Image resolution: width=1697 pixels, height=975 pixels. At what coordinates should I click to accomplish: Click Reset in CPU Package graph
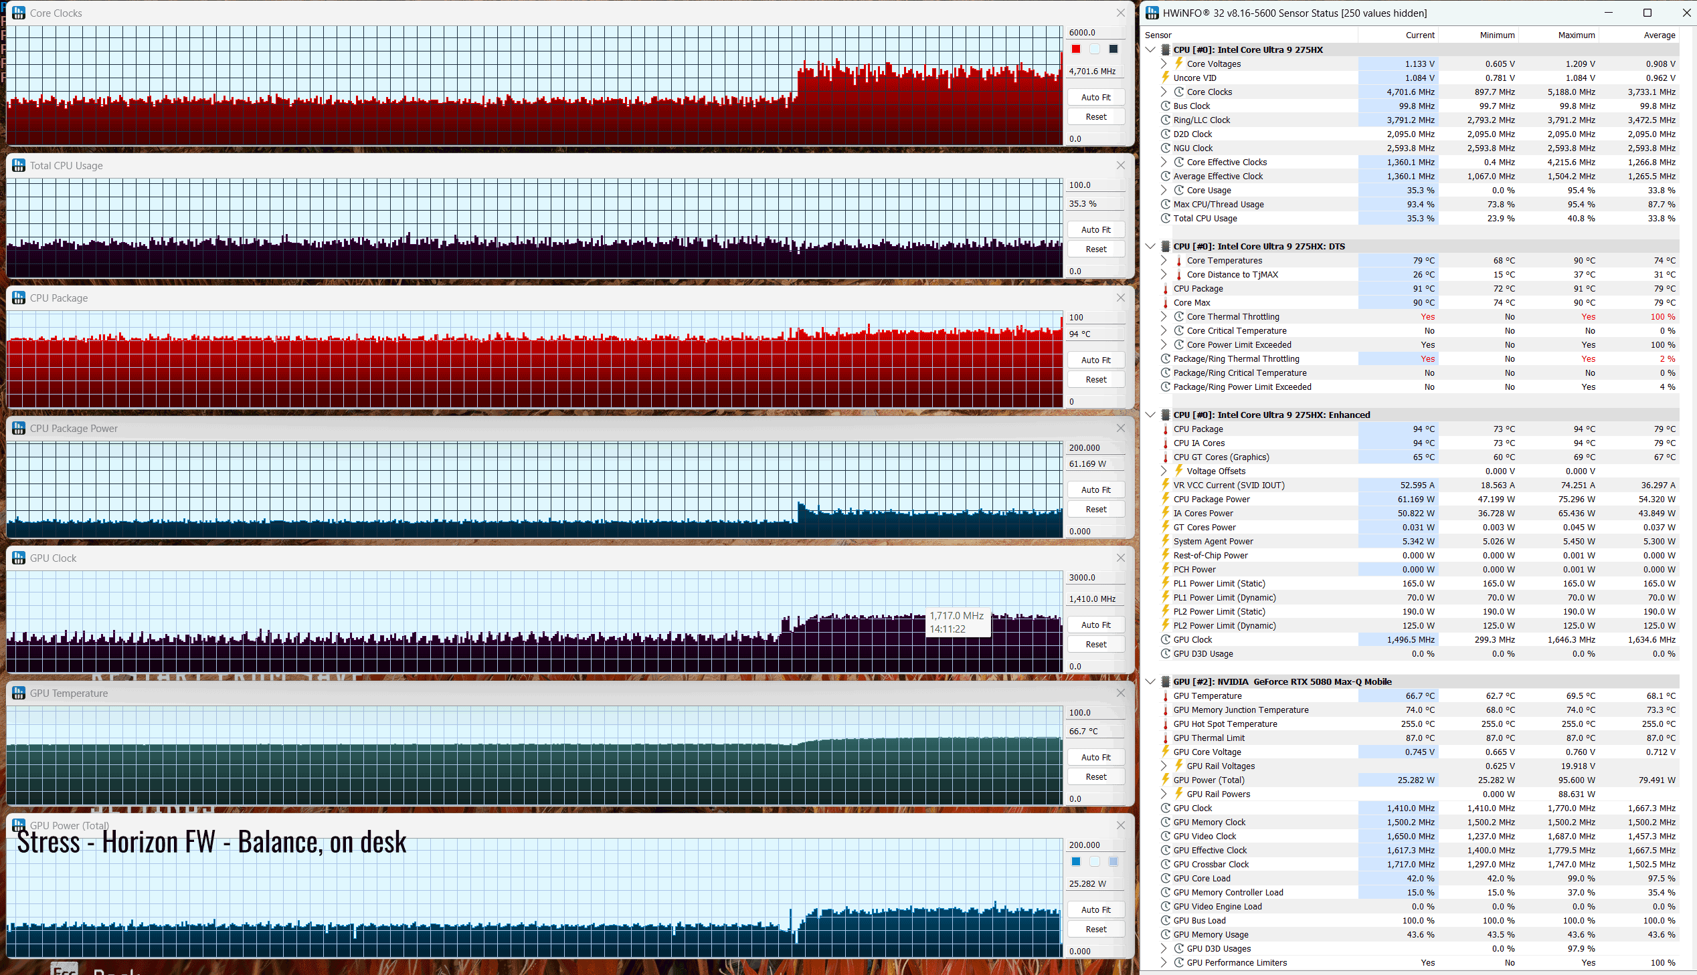point(1095,380)
